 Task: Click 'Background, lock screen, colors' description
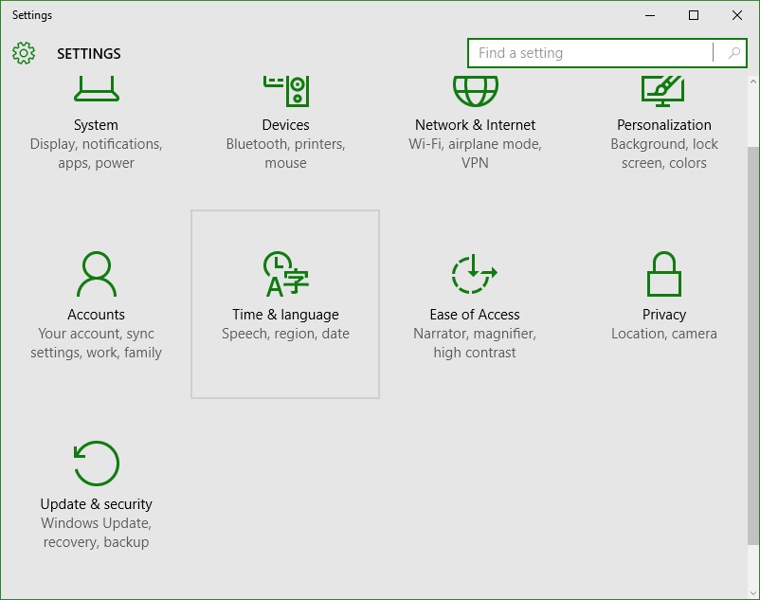click(x=664, y=154)
